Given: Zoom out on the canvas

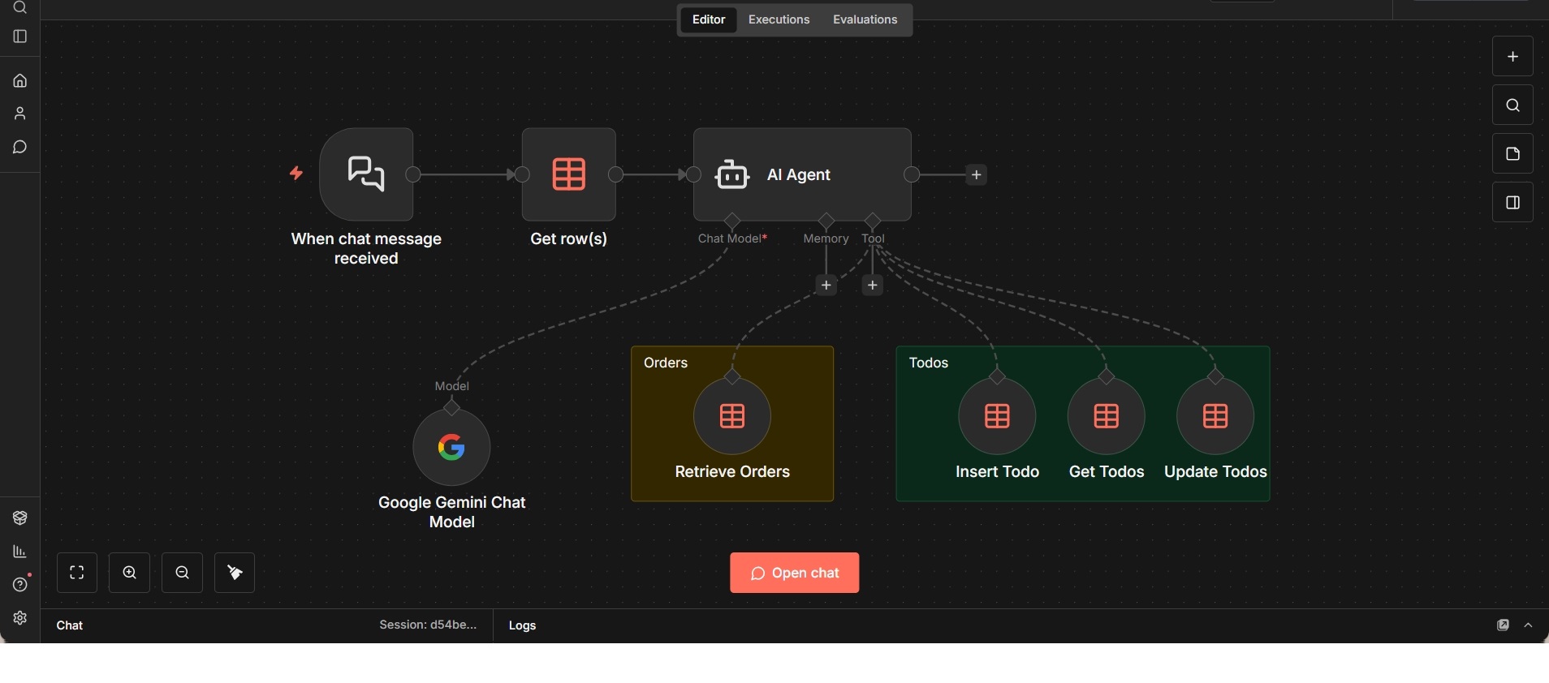Looking at the screenshot, I should [183, 573].
